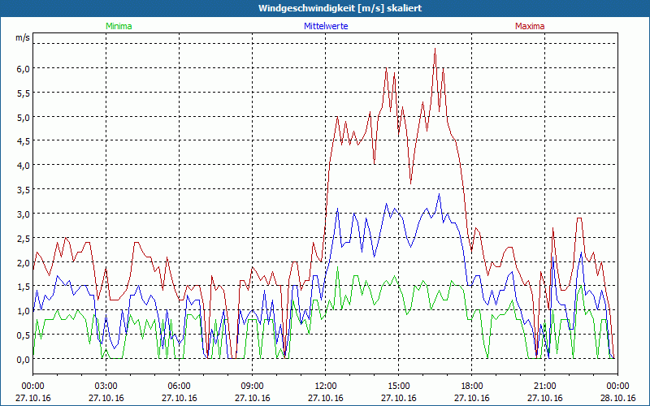Click the chart title 'Windgeschwindigkeit [m/s] skaliert'
Image resolution: width=650 pixels, height=406 pixels.
[340, 8]
